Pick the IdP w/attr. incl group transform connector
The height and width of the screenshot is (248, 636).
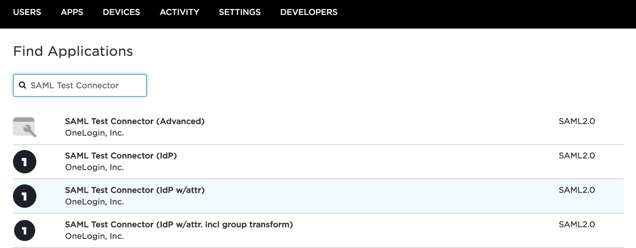(179, 224)
